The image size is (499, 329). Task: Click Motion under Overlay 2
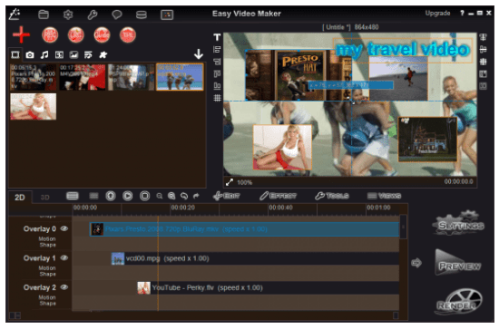pos(47,297)
